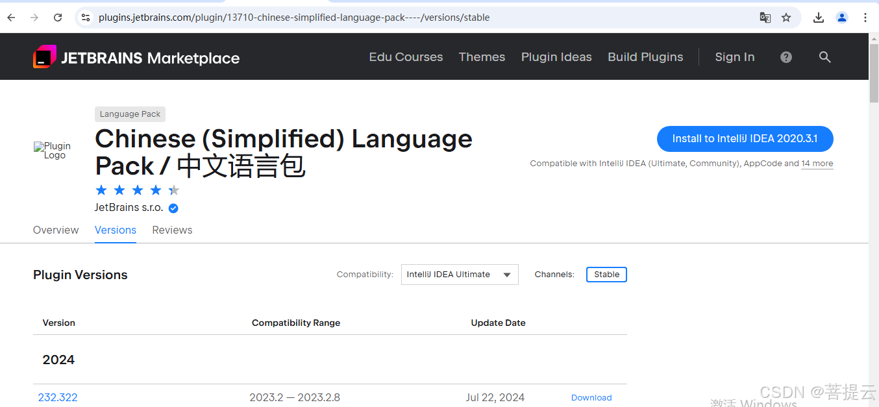Screen dimensions: 879x407
Task: Click the Language Pack tag
Action: pyautogui.click(x=130, y=114)
